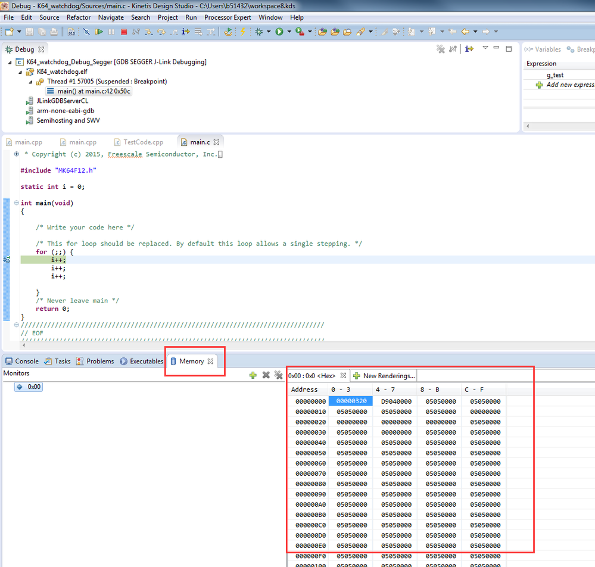Select the main() at main.c:42 stack frame

click(x=89, y=91)
